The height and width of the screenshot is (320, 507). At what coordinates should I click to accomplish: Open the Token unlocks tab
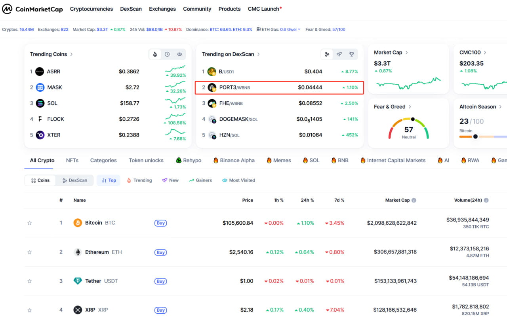146,160
